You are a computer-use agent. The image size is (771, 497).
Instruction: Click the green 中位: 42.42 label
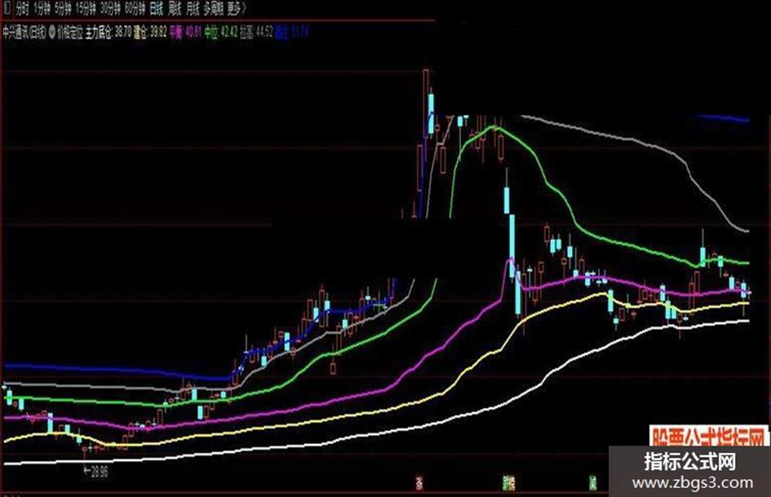(221, 33)
